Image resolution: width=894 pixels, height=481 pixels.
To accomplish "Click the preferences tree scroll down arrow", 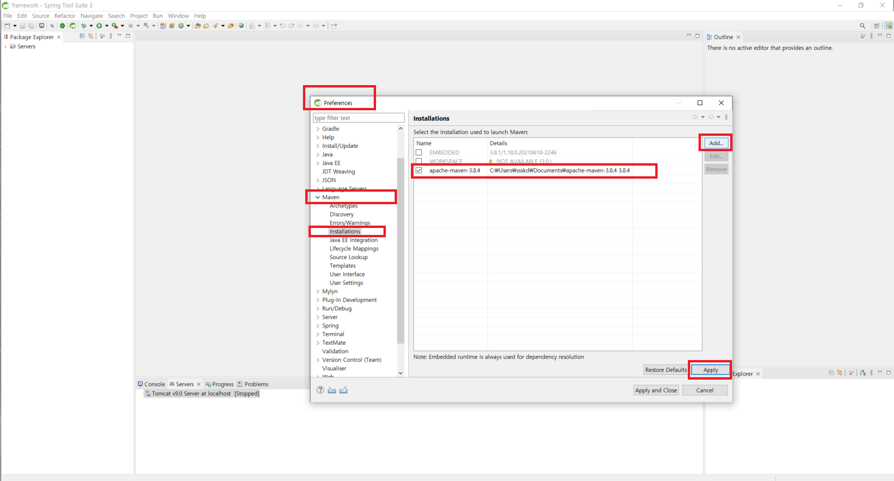I will pyautogui.click(x=400, y=373).
